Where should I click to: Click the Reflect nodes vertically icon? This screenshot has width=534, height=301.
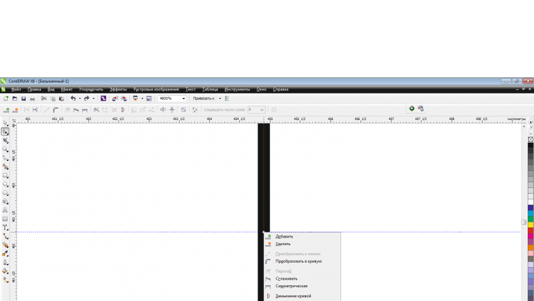click(172, 109)
